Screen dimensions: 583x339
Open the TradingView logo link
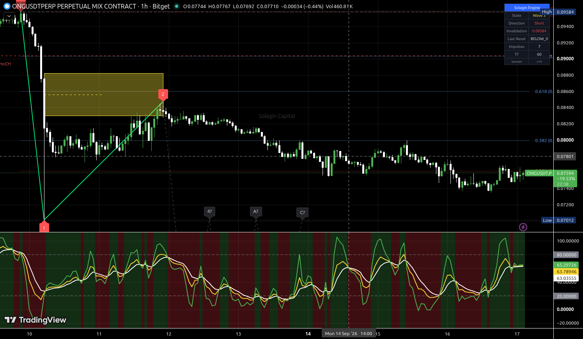(35, 320)
